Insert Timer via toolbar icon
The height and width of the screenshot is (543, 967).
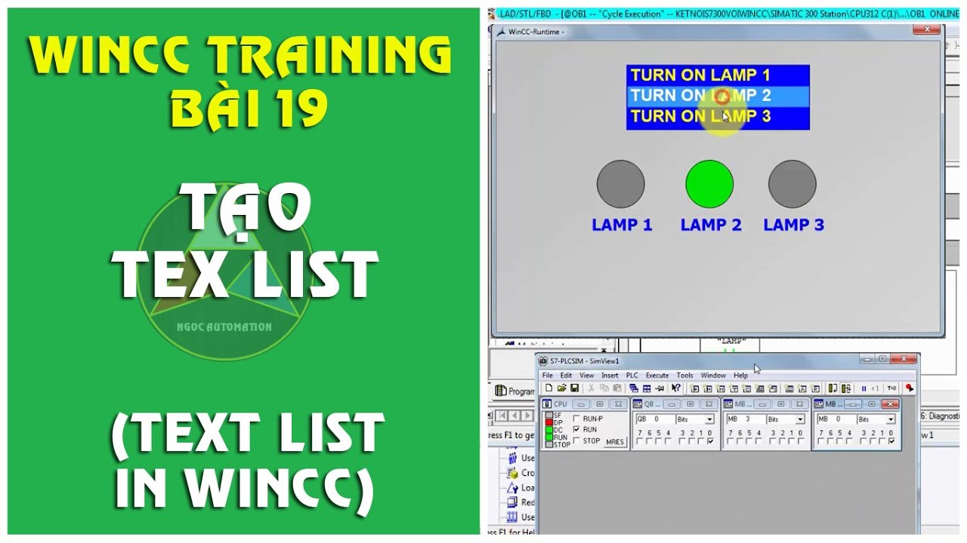[734, 388]
